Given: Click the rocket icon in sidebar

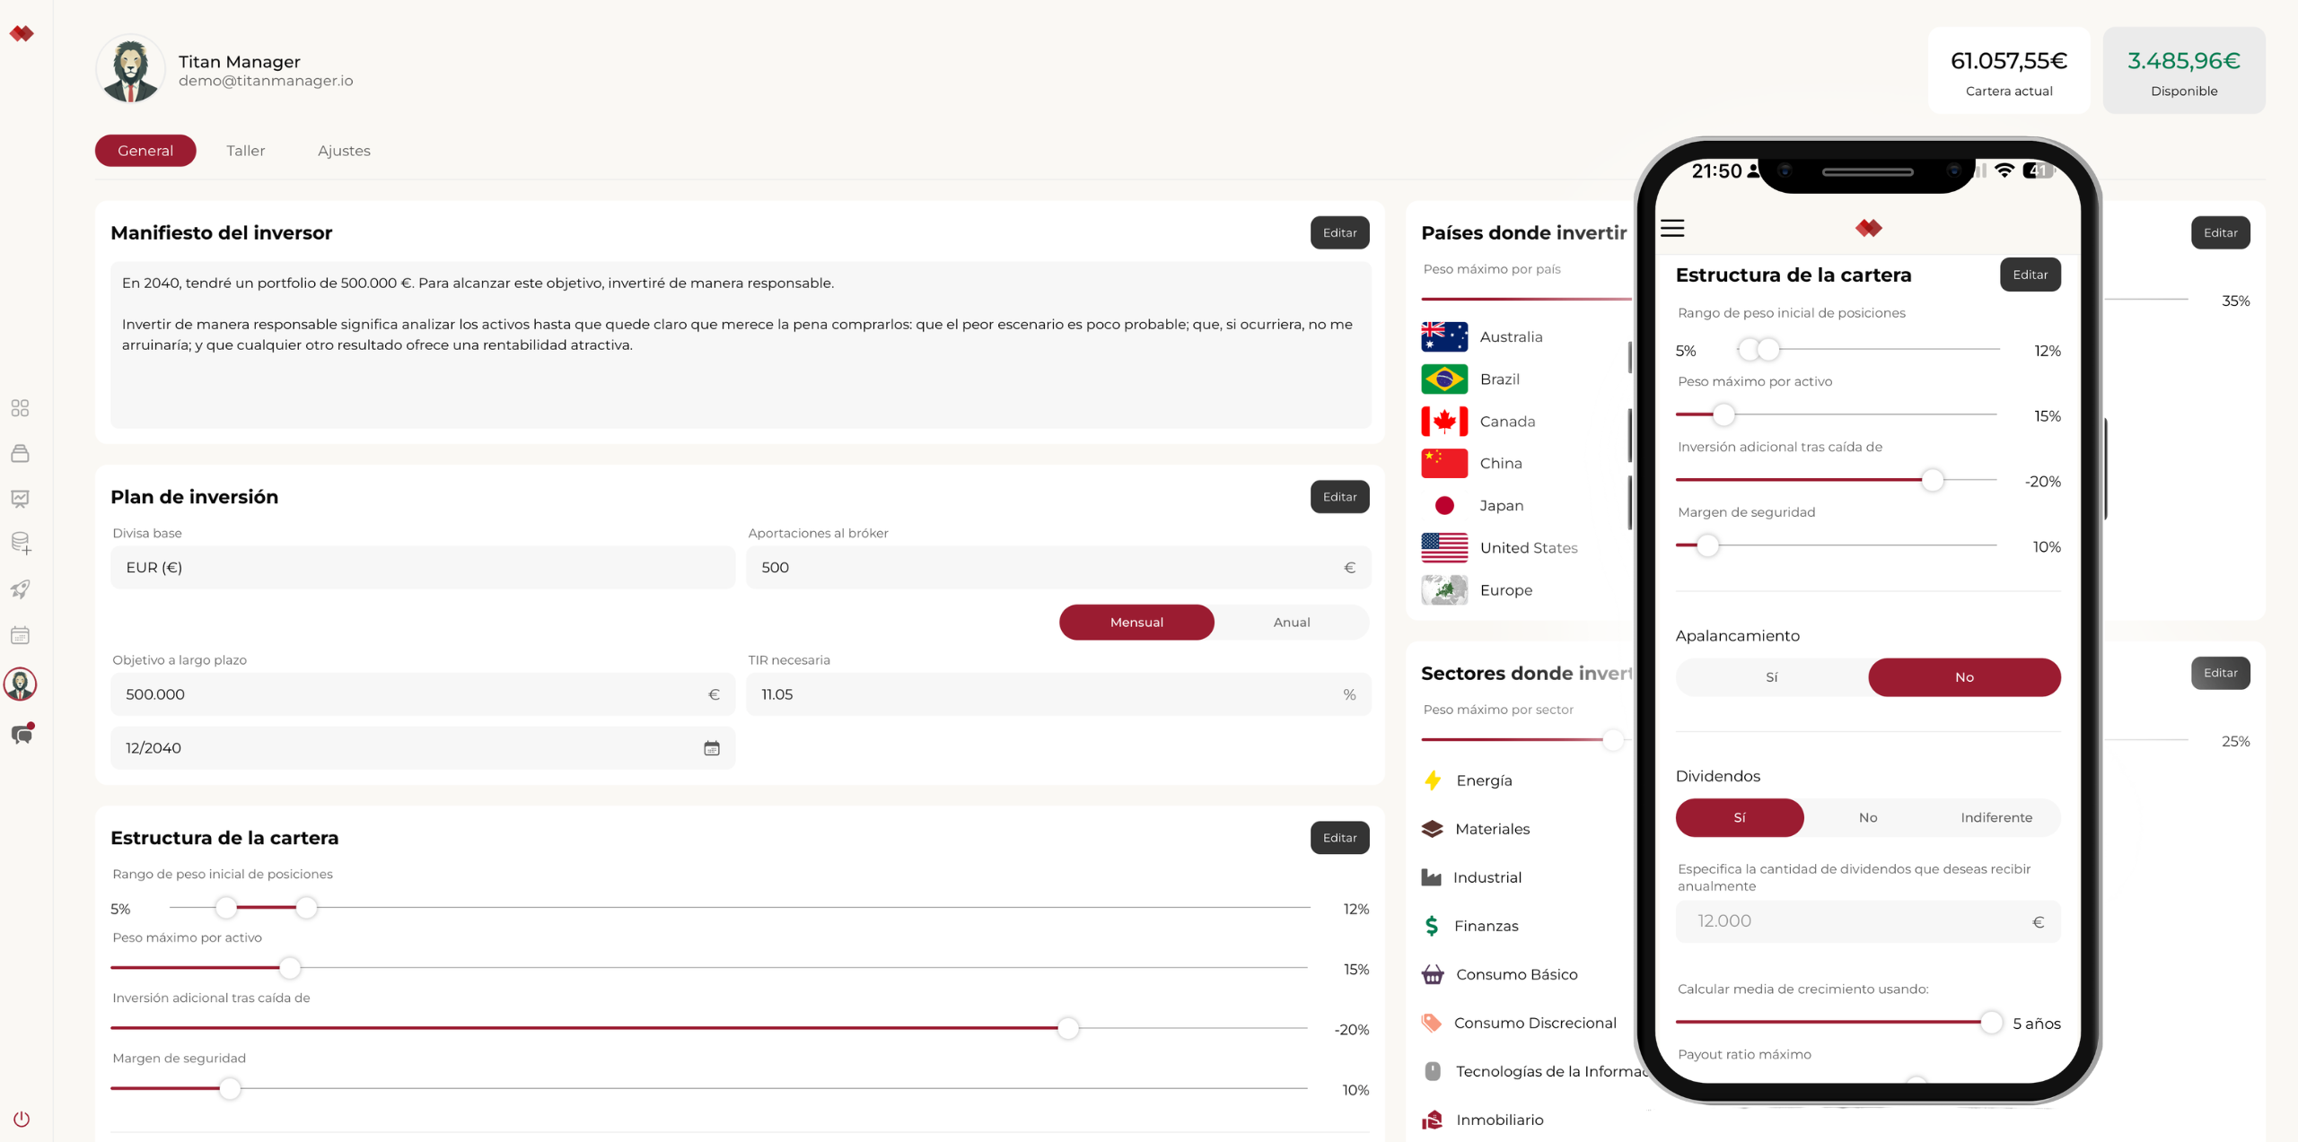Looking at the screenshot, I should click(20, 589).
